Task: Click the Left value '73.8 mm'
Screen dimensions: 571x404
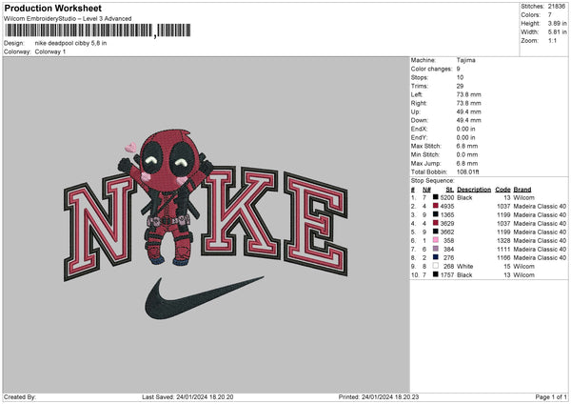Action: (x=468, y=94)
